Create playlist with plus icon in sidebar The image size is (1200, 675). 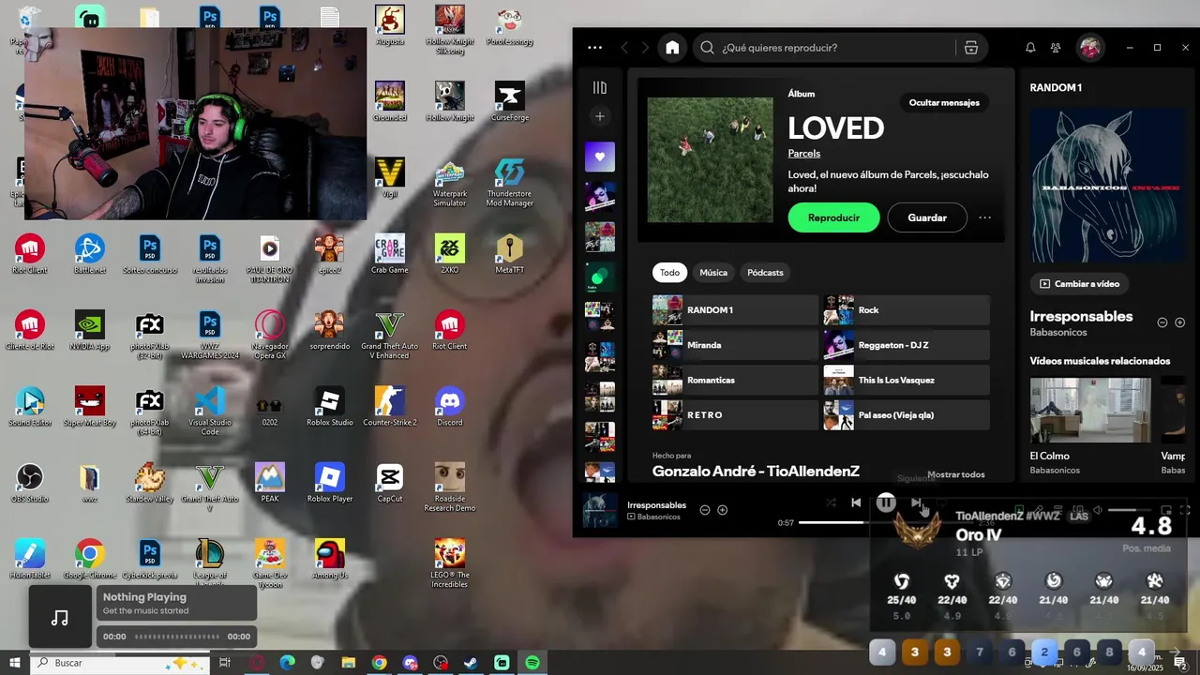point(600,116)
